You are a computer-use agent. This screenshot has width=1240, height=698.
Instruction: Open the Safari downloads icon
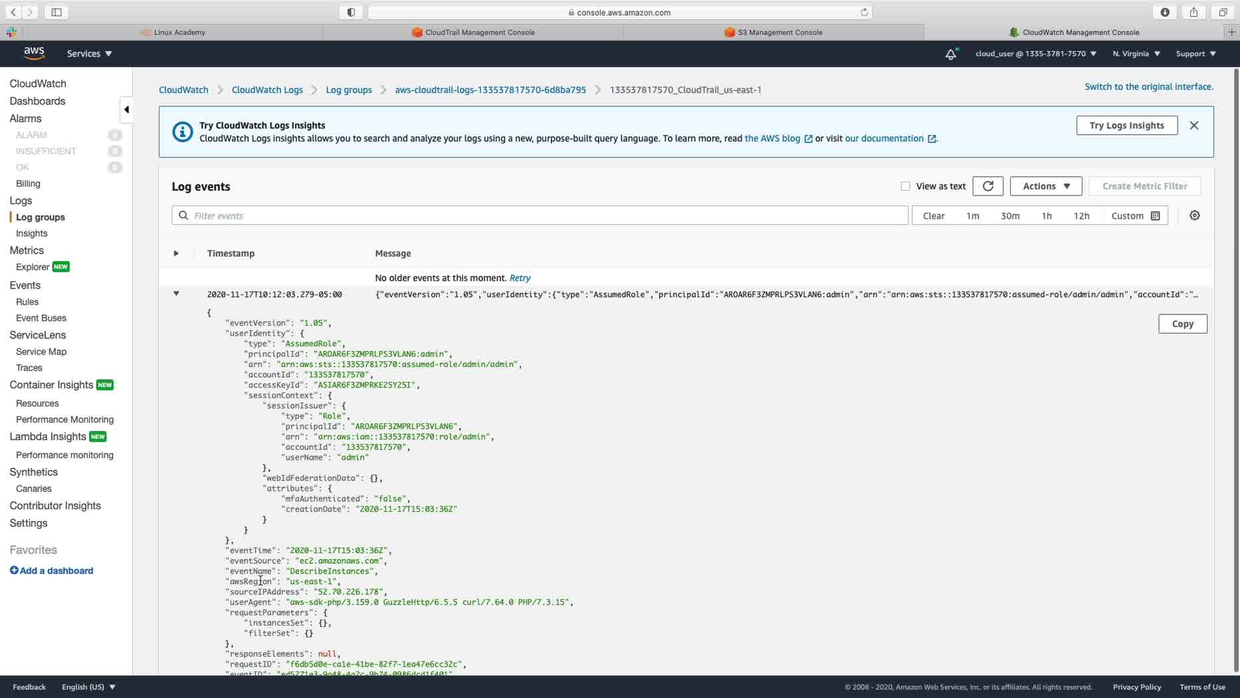(x=1165, y=12)
